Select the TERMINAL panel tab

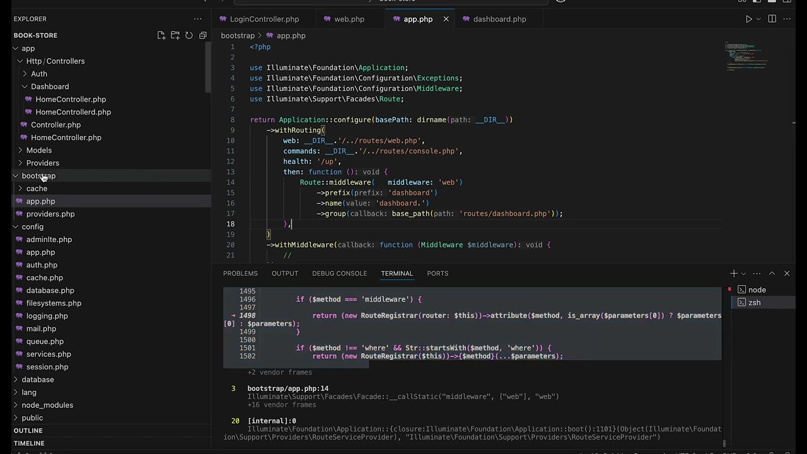pos(397,274)
